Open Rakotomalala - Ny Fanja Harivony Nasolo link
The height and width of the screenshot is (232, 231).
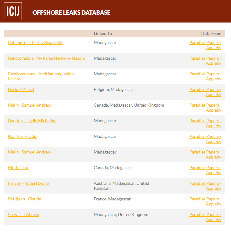(47, 58)
